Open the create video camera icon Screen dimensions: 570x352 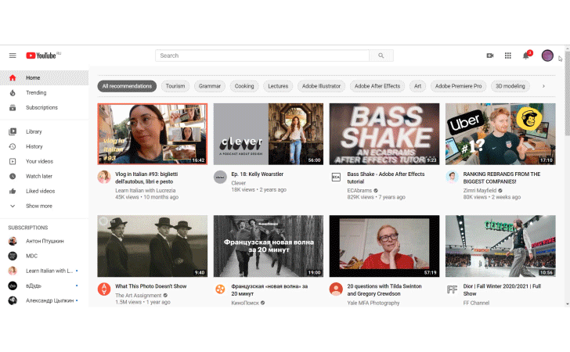point(490,56)
